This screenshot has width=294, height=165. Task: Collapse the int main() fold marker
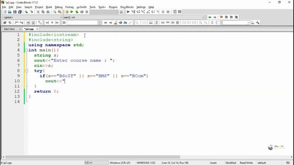[27, 50]
